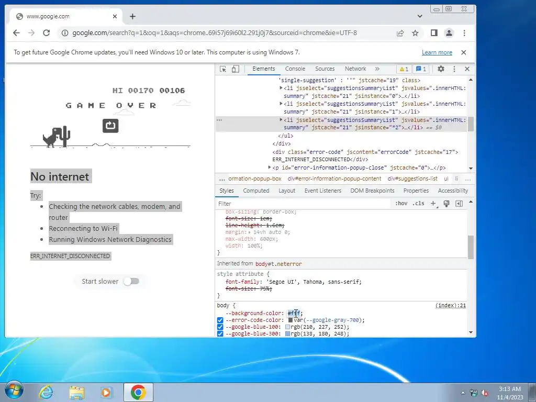Open the Properties tab
The image size is (536, 402).
[416, 191]
